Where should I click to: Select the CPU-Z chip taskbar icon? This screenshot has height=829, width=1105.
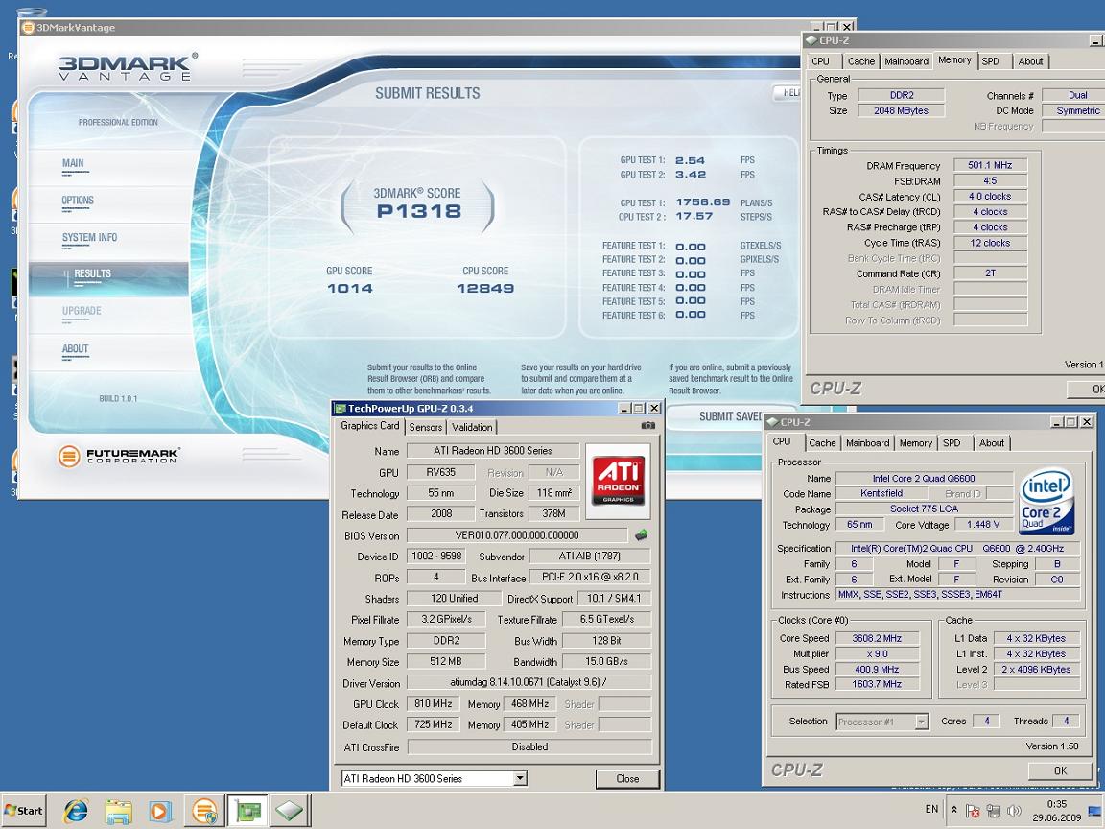tap(290, 811)
